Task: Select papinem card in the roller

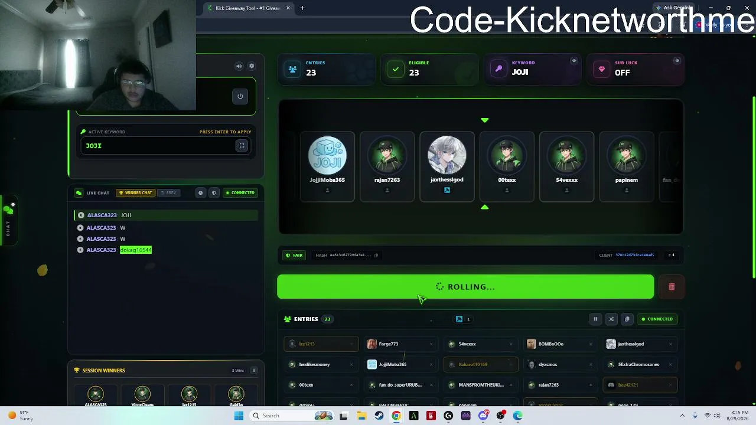Action: point(627,166)
